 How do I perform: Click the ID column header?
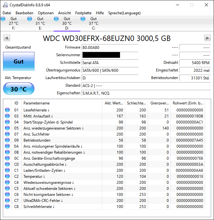point(16,103)
